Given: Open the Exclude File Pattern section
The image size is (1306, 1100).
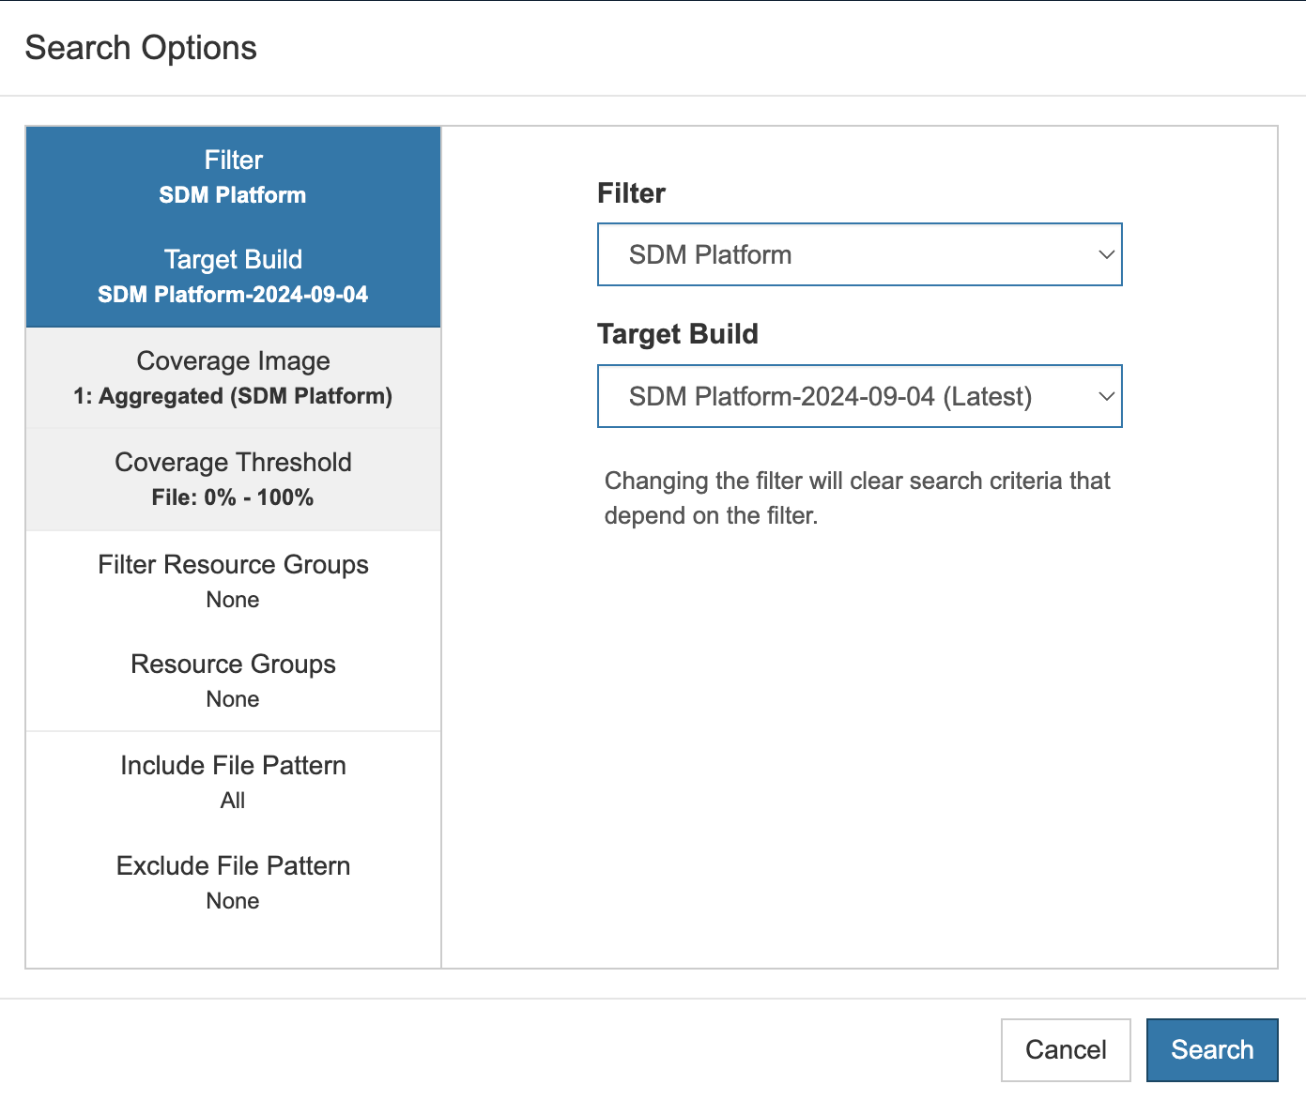Looking at the screenshot, I should 233,882.
